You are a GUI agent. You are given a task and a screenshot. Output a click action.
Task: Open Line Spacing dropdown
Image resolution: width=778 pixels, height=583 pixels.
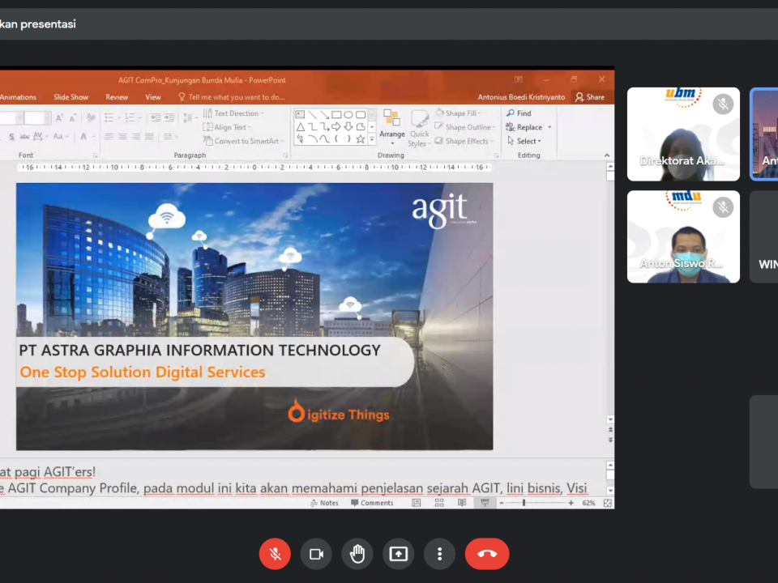189,118
